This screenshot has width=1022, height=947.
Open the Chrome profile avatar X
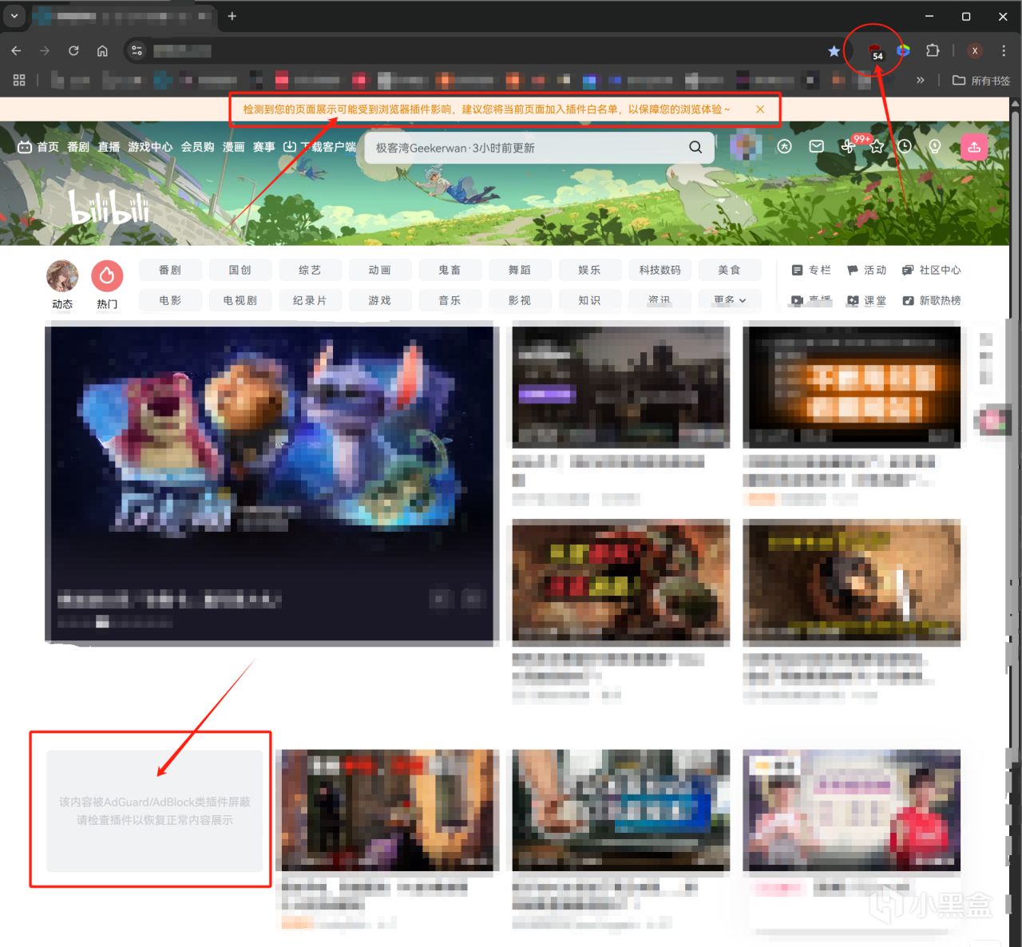(975, 50)
